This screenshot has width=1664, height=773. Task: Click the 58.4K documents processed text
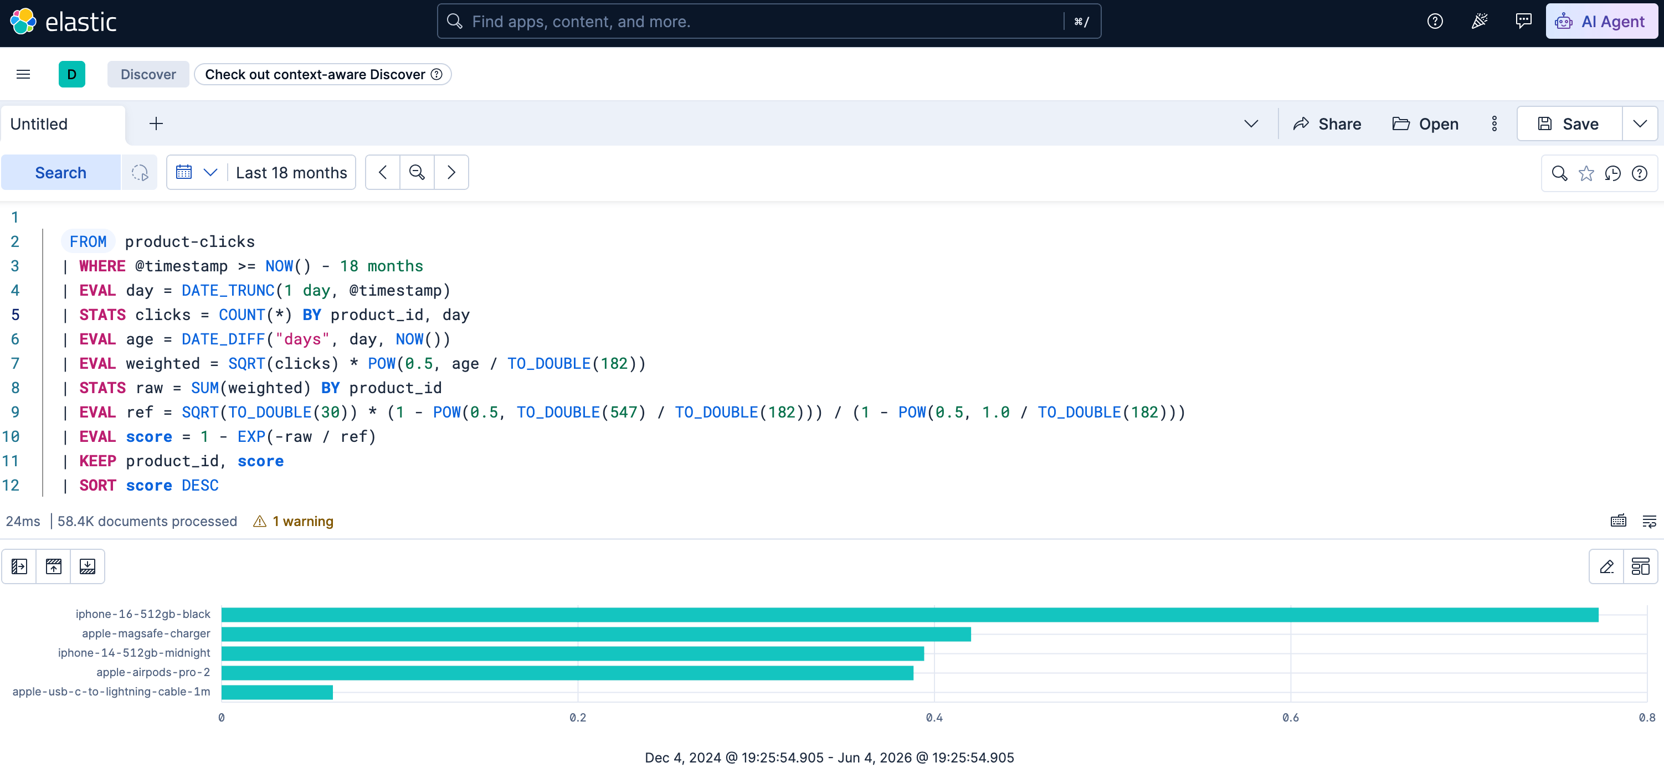coord(147,521)
